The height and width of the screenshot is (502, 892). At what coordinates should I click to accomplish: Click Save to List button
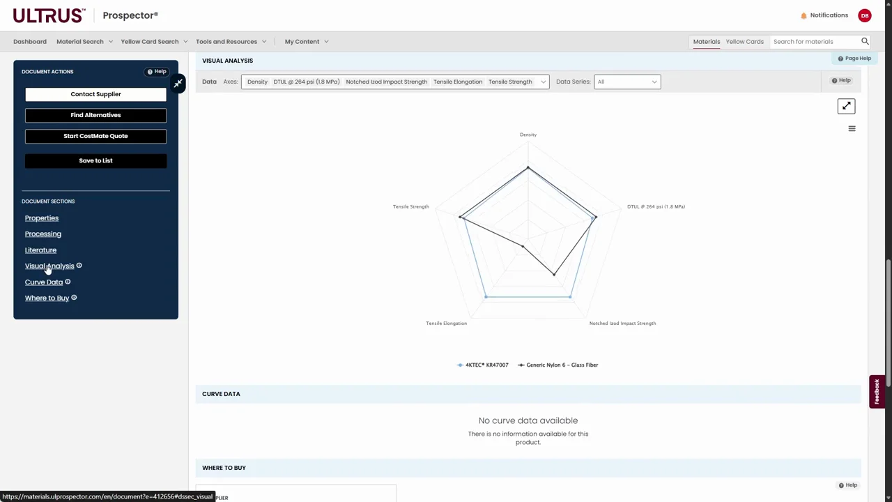95,160
